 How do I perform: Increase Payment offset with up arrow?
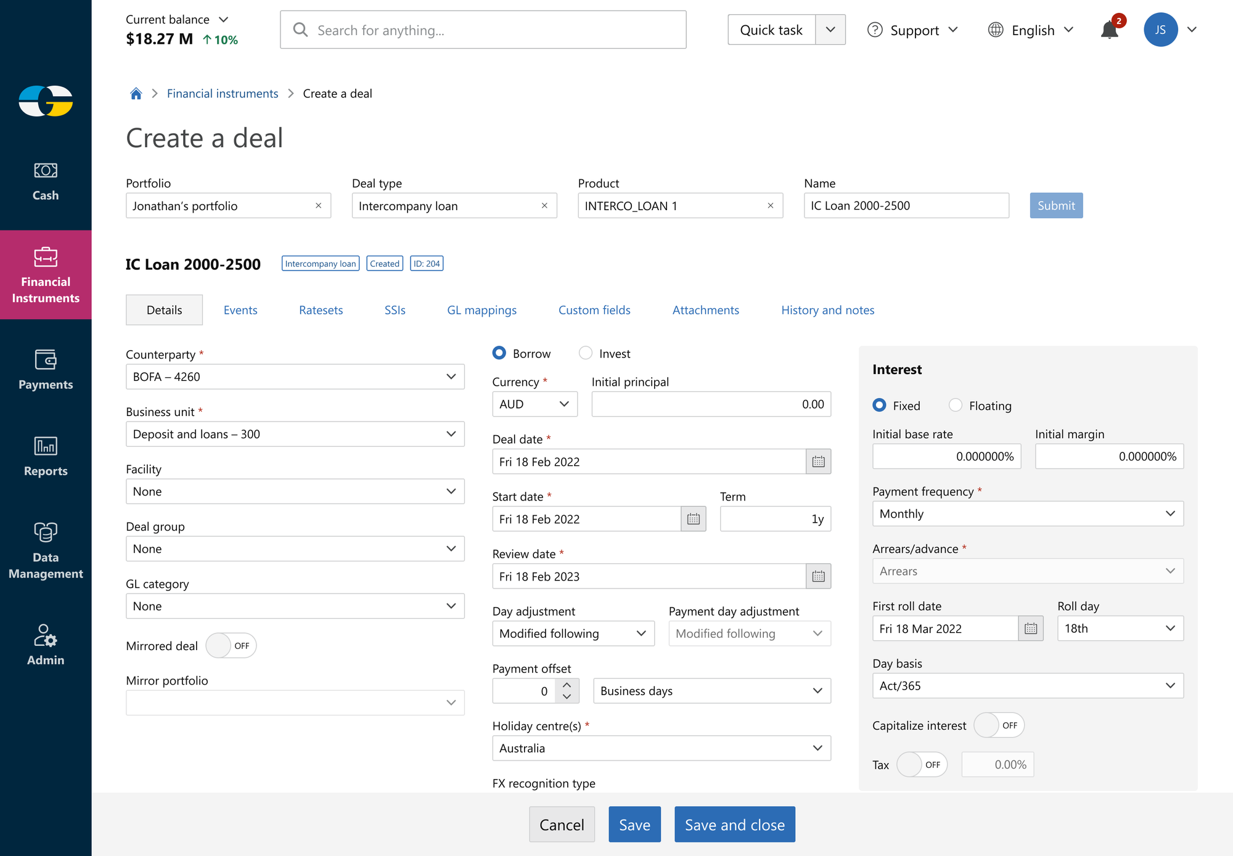[x=567, y=685]
